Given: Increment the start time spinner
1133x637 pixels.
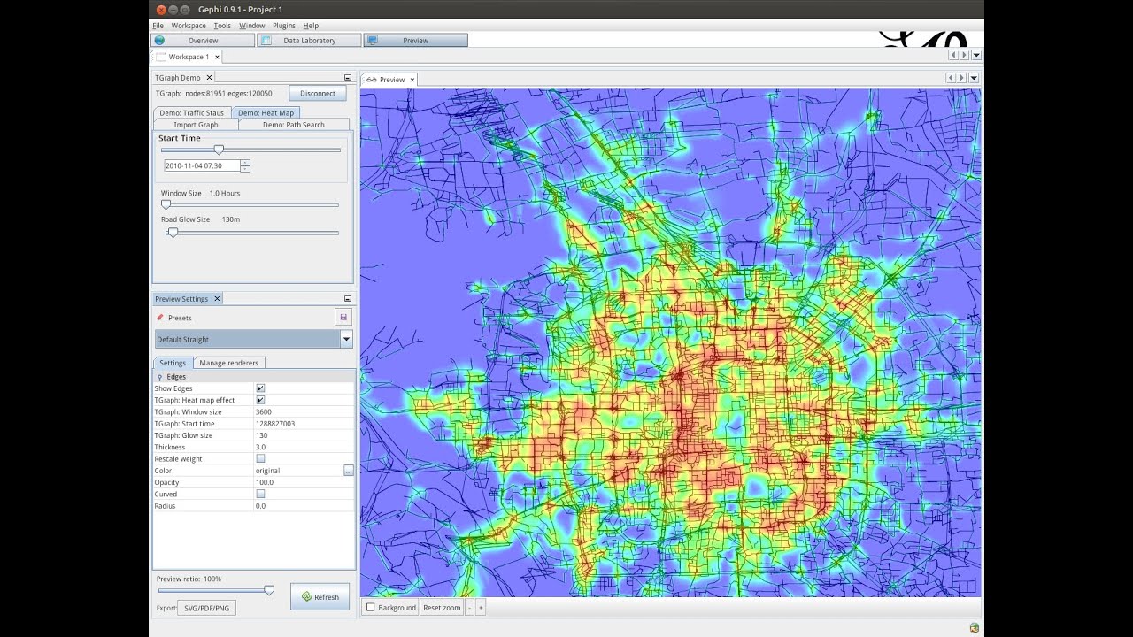Looking at the screenshot, I should [245, 163].
